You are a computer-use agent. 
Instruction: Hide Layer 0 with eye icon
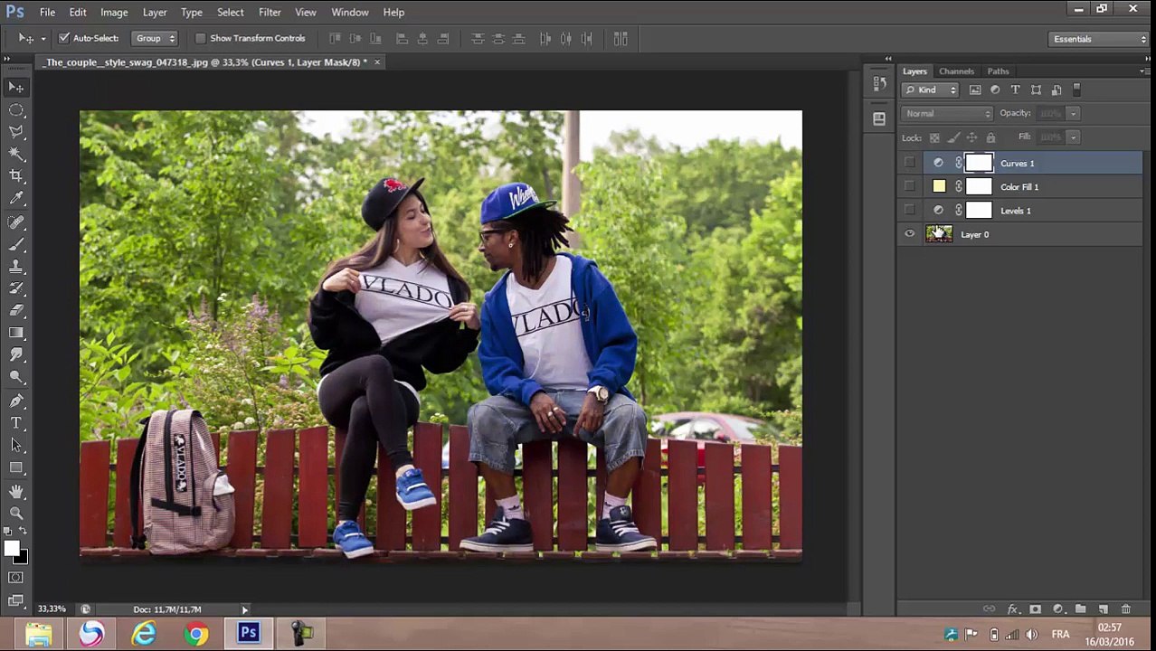[909, 234]
